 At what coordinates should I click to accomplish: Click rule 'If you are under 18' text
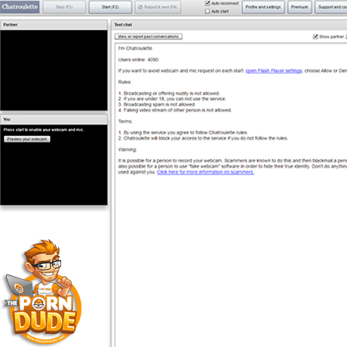[172, 99]
